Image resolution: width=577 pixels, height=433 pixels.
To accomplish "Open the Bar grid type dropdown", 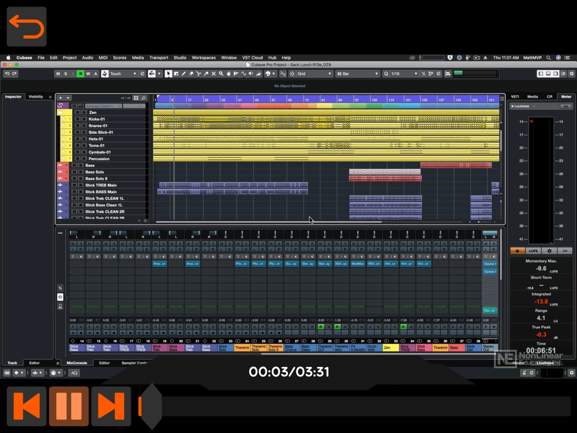I will [x=358, y=74].
